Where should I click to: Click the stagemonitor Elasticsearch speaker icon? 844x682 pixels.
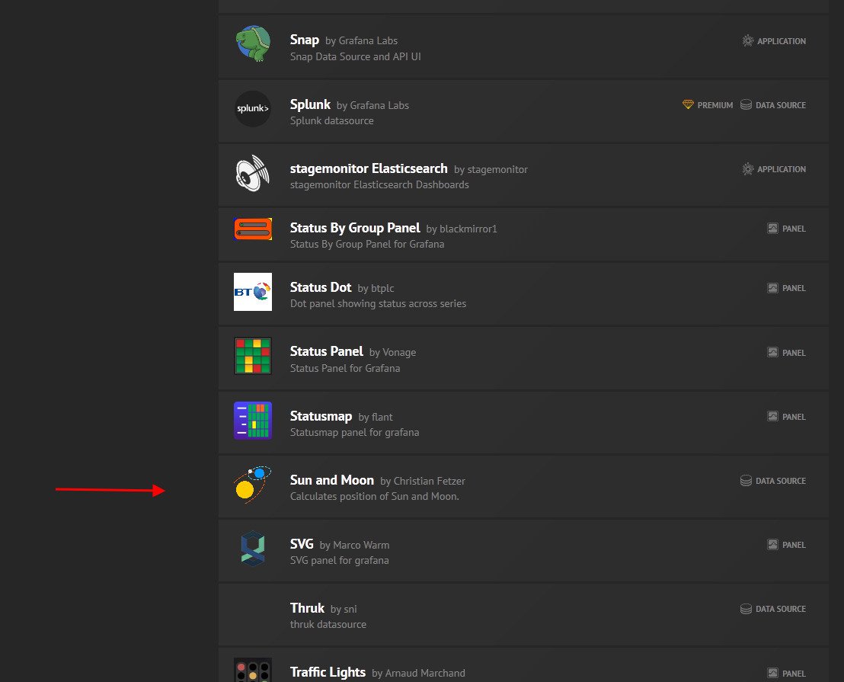pyautogui.click(x=252, y=173)
